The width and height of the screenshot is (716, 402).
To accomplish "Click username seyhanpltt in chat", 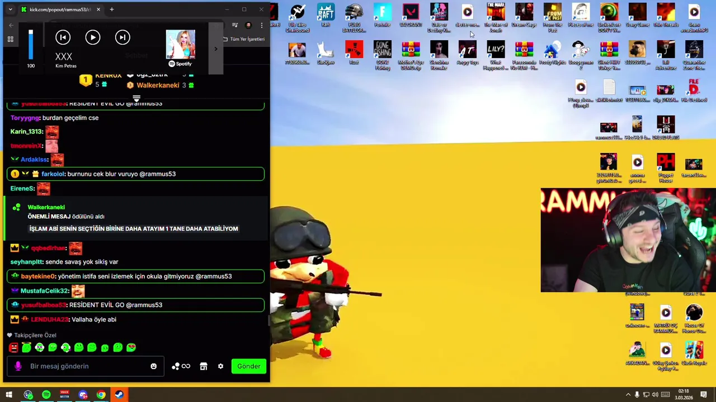I will tap(27, 261).
